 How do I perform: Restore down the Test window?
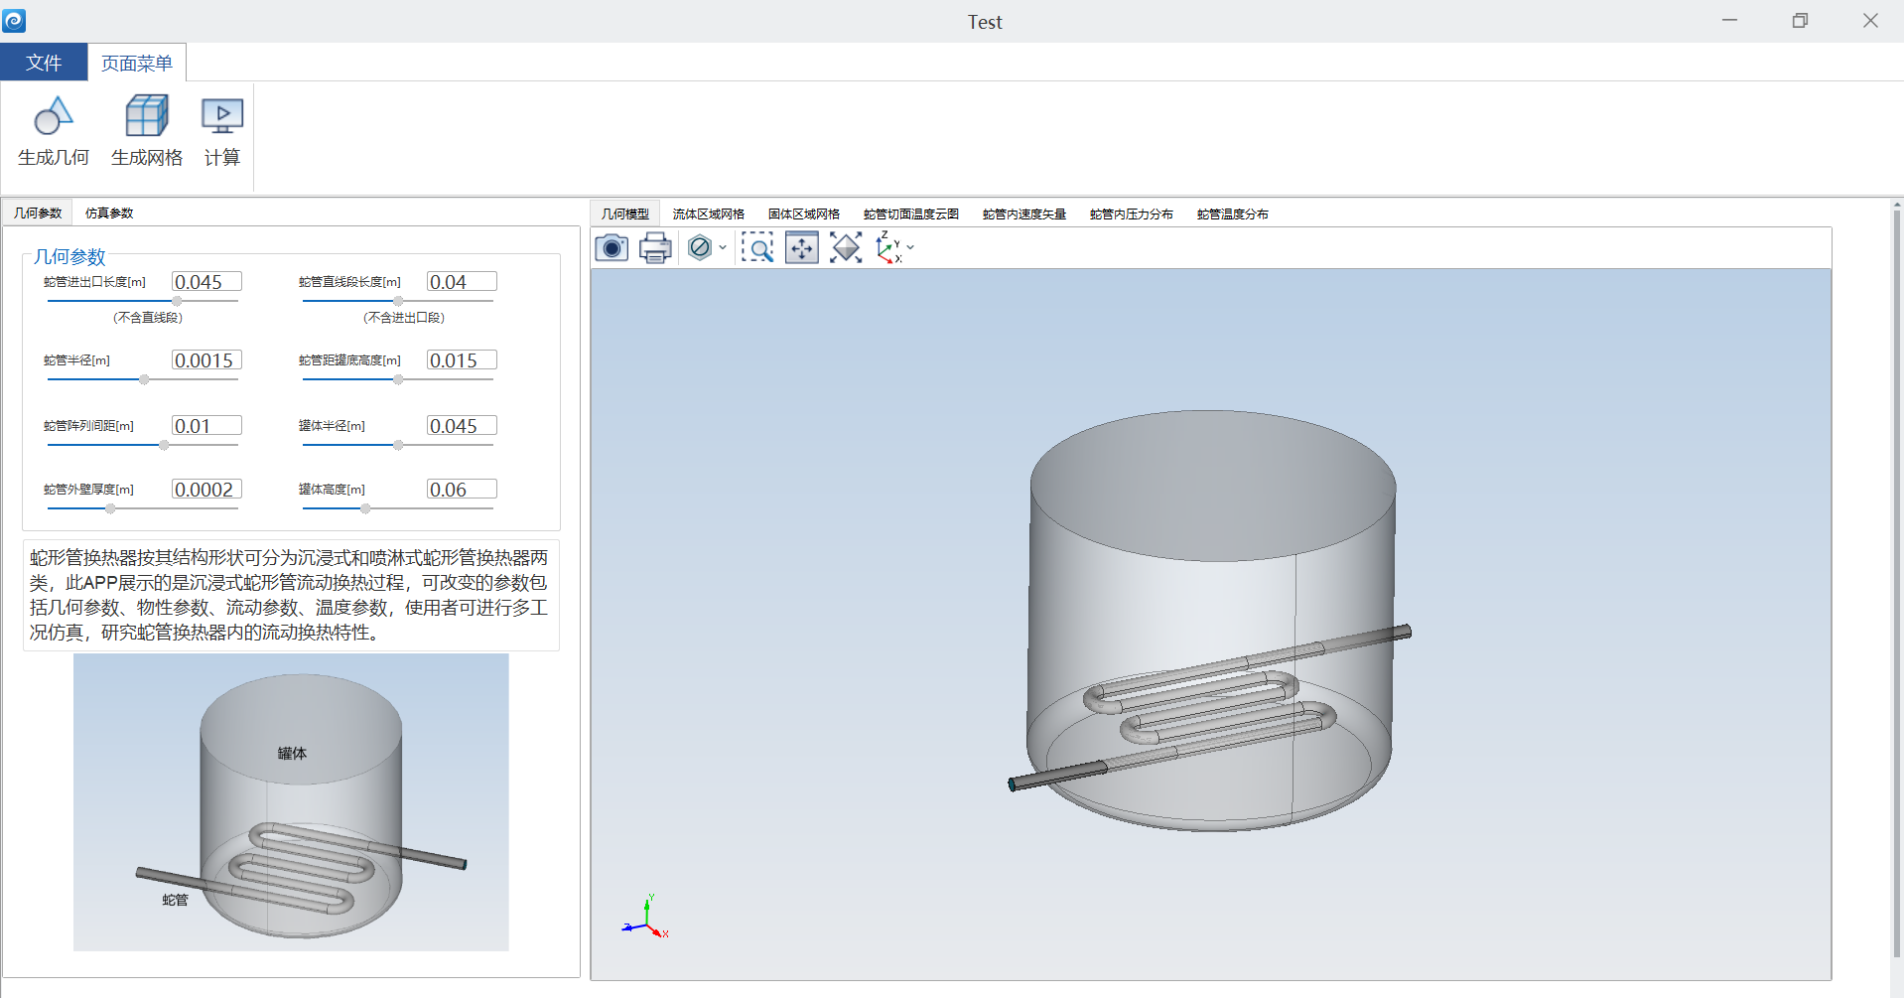pyautogui.click(x=1800, y=21)
